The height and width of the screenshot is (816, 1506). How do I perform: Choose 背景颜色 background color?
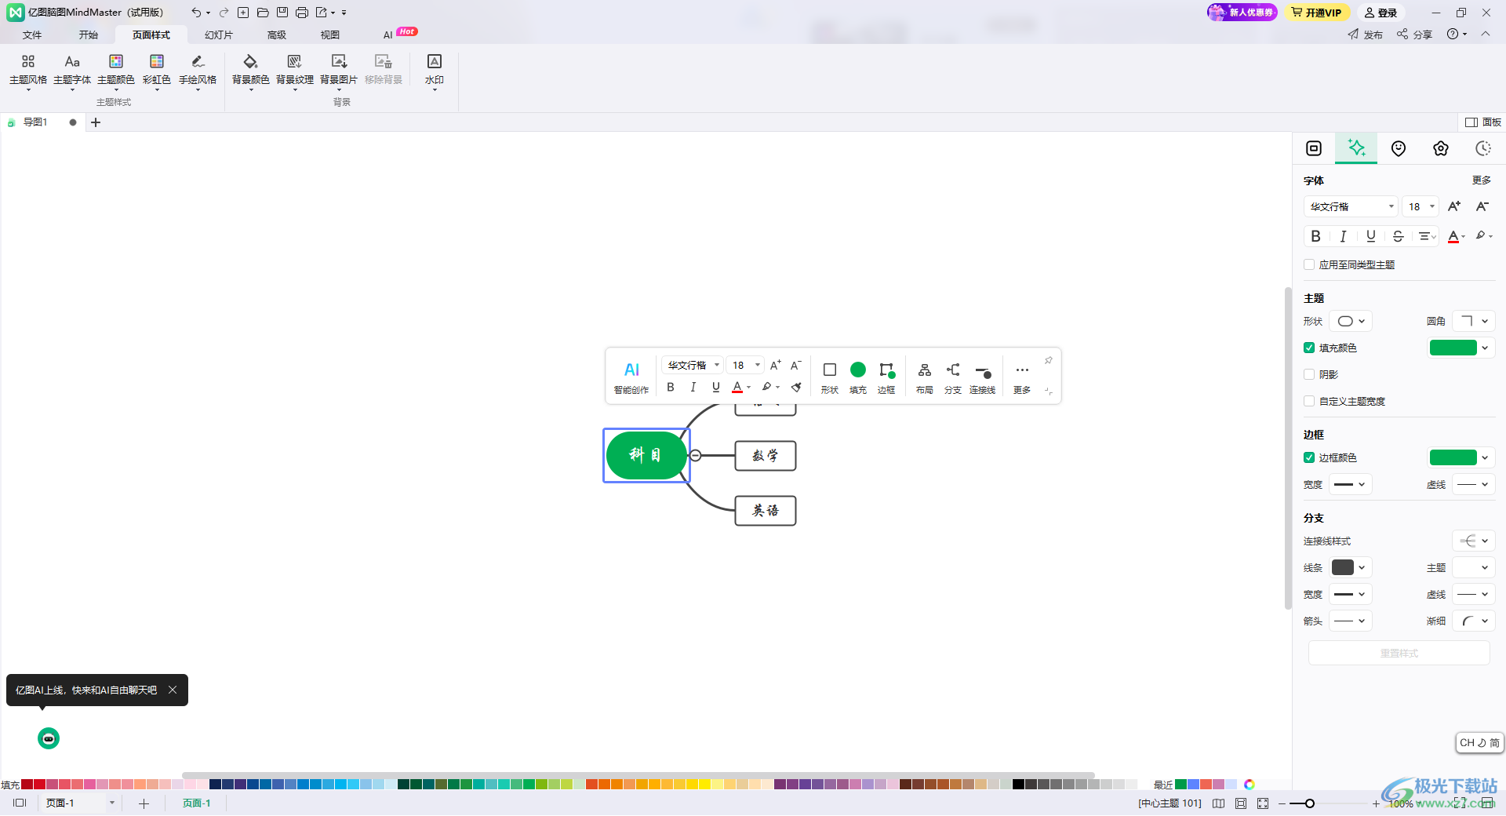point(251,71)
